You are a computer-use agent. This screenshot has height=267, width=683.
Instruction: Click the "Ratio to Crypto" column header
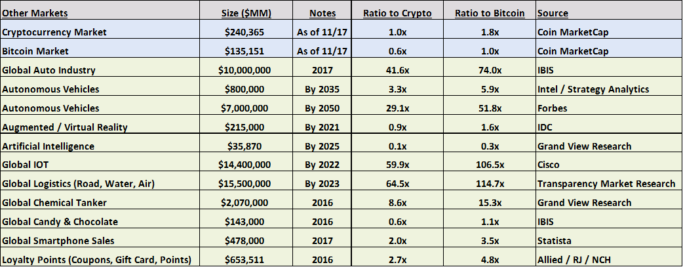pyautogui.click(x=397, y=12)
